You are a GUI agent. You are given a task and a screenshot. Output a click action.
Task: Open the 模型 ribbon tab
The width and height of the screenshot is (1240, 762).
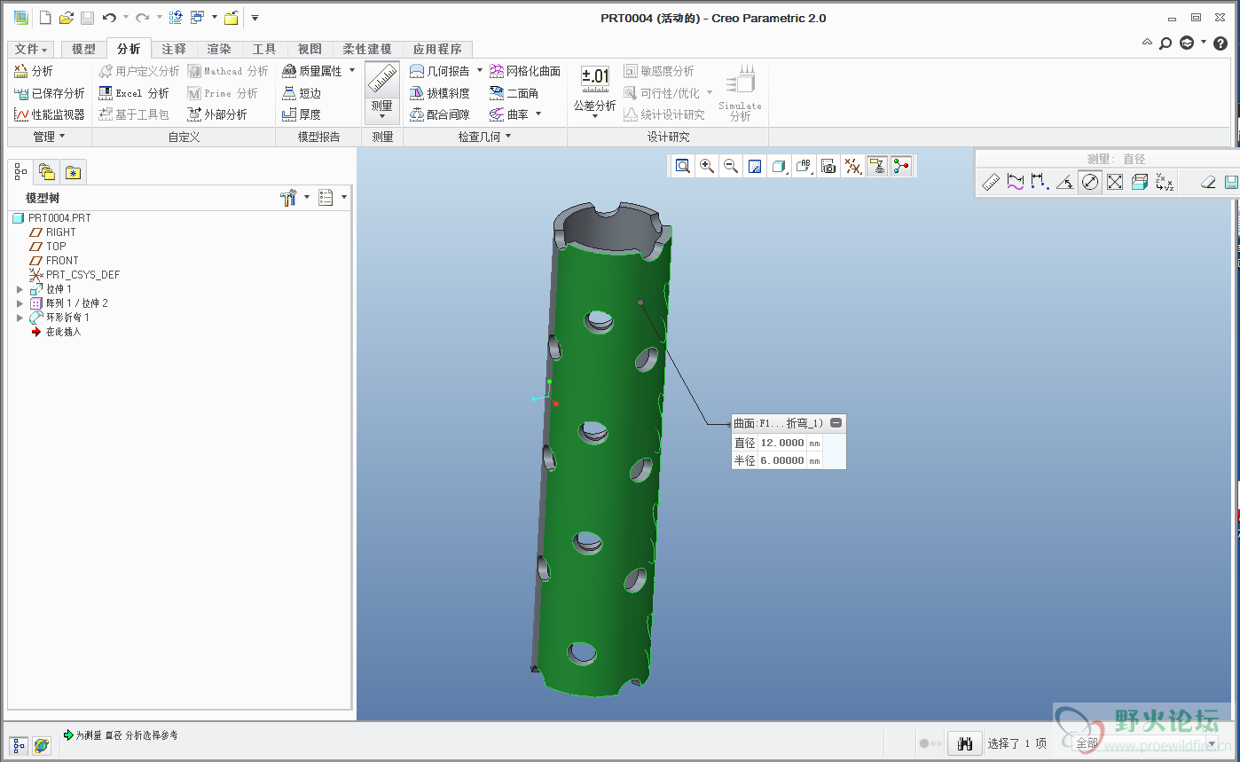[x=83, y=50]
